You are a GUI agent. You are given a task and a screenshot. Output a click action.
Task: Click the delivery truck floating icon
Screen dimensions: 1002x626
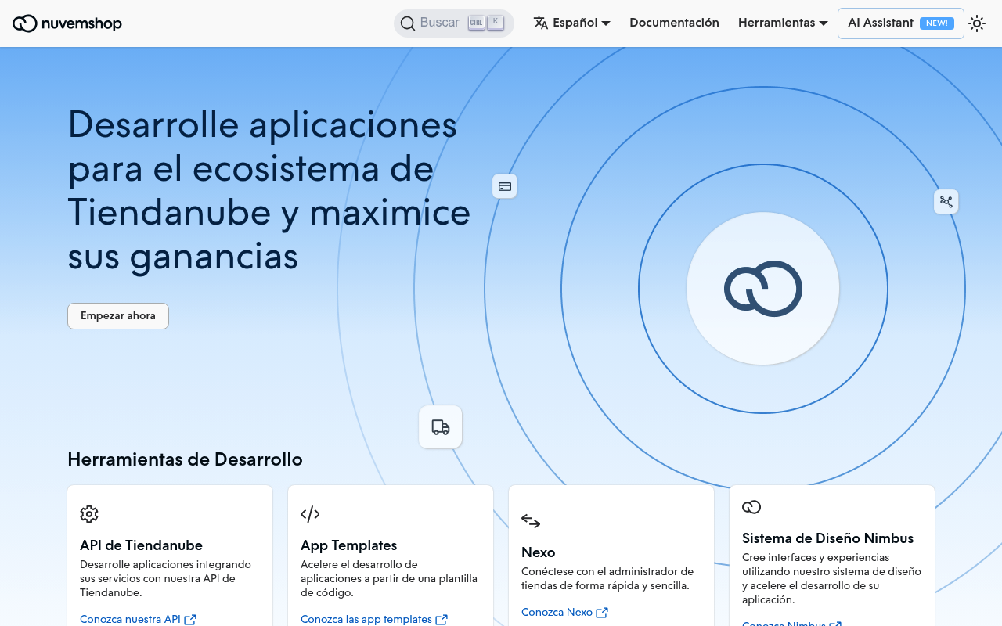click(x=441, y=427)
